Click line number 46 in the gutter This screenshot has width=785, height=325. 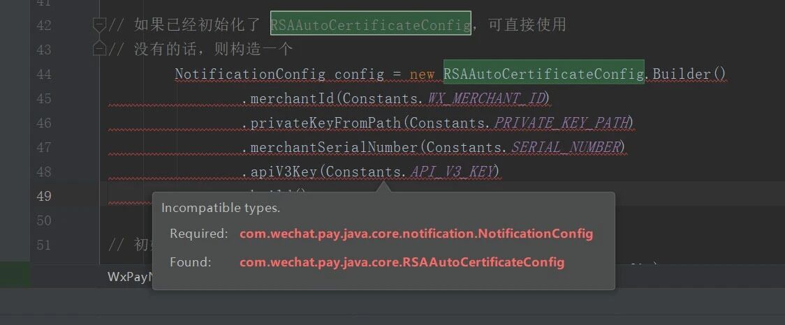coord(44,123)
